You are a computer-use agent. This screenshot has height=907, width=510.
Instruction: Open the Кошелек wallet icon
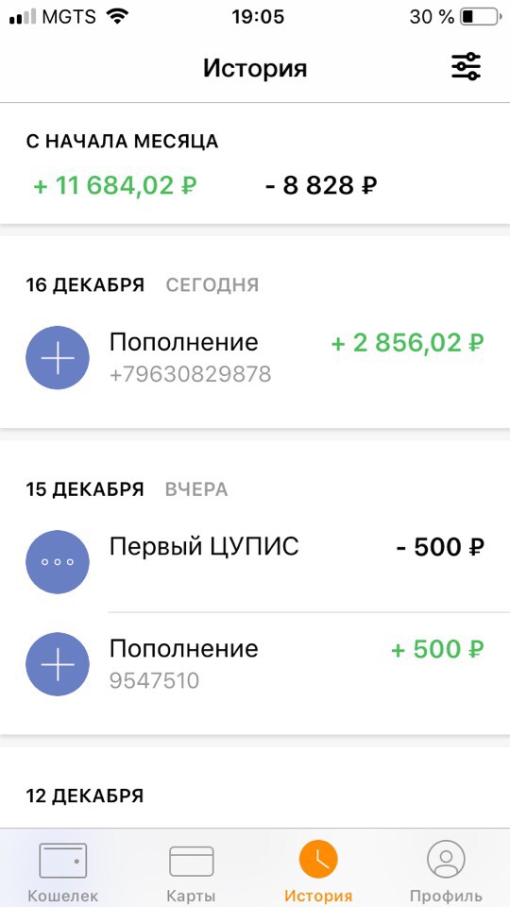[63, 860]
